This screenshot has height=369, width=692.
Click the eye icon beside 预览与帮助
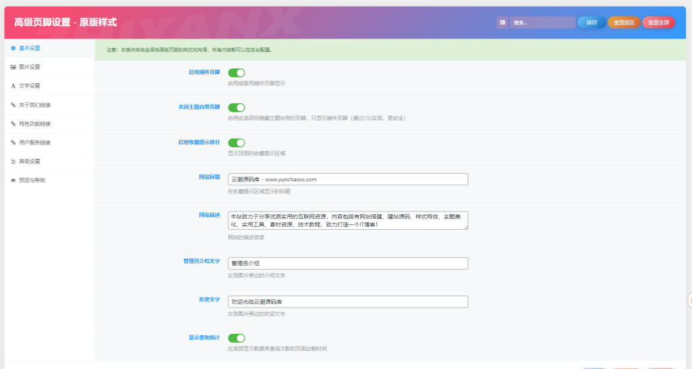coord(13,180)
